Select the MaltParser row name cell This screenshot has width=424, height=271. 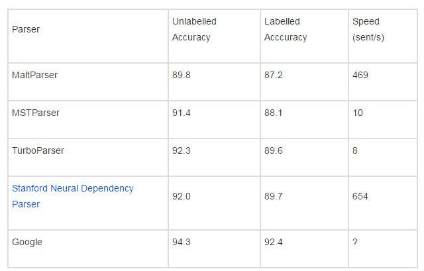pyautogui.click(x=88, y=82)
